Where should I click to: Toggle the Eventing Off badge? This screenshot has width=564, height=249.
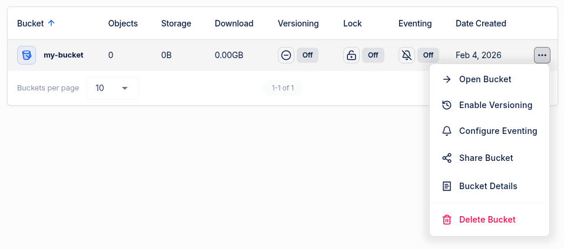428,55
